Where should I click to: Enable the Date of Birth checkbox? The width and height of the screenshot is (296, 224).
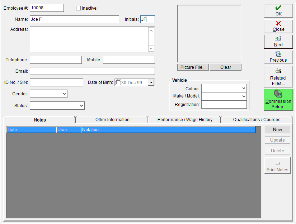pos(118,82)
